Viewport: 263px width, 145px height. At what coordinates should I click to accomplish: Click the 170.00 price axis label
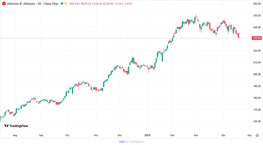(257, 110)
